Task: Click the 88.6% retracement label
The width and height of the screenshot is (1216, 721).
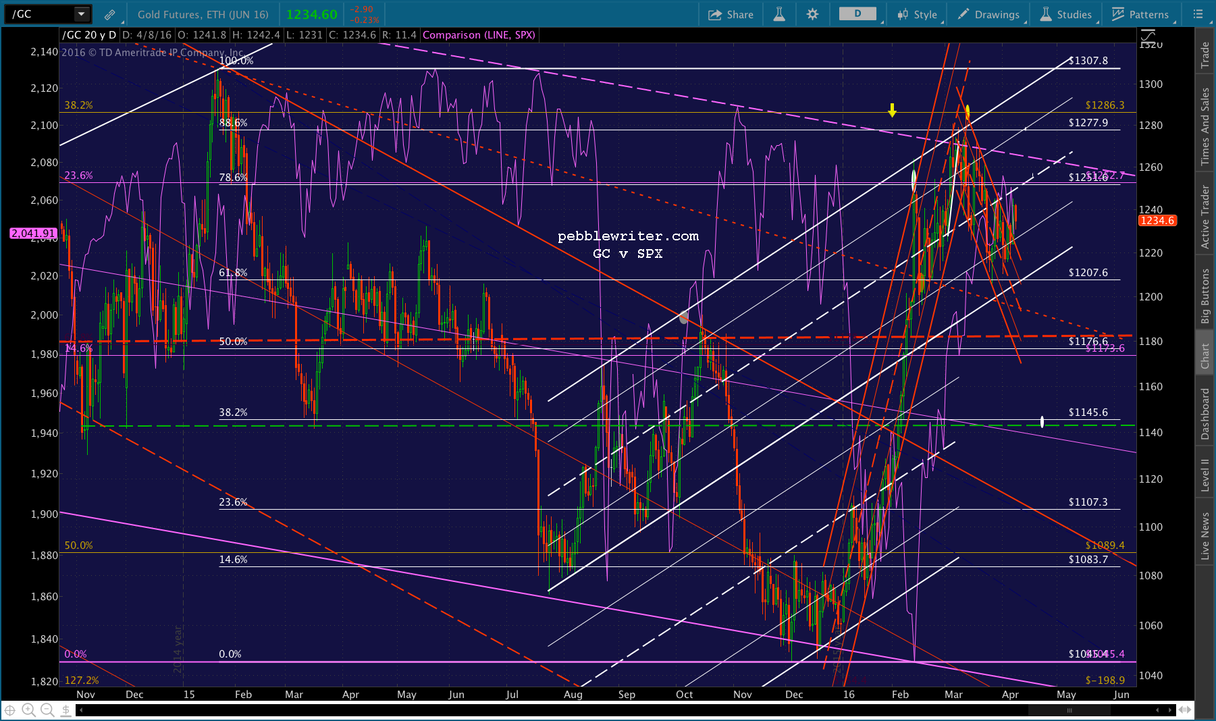Action: point(233,123)
